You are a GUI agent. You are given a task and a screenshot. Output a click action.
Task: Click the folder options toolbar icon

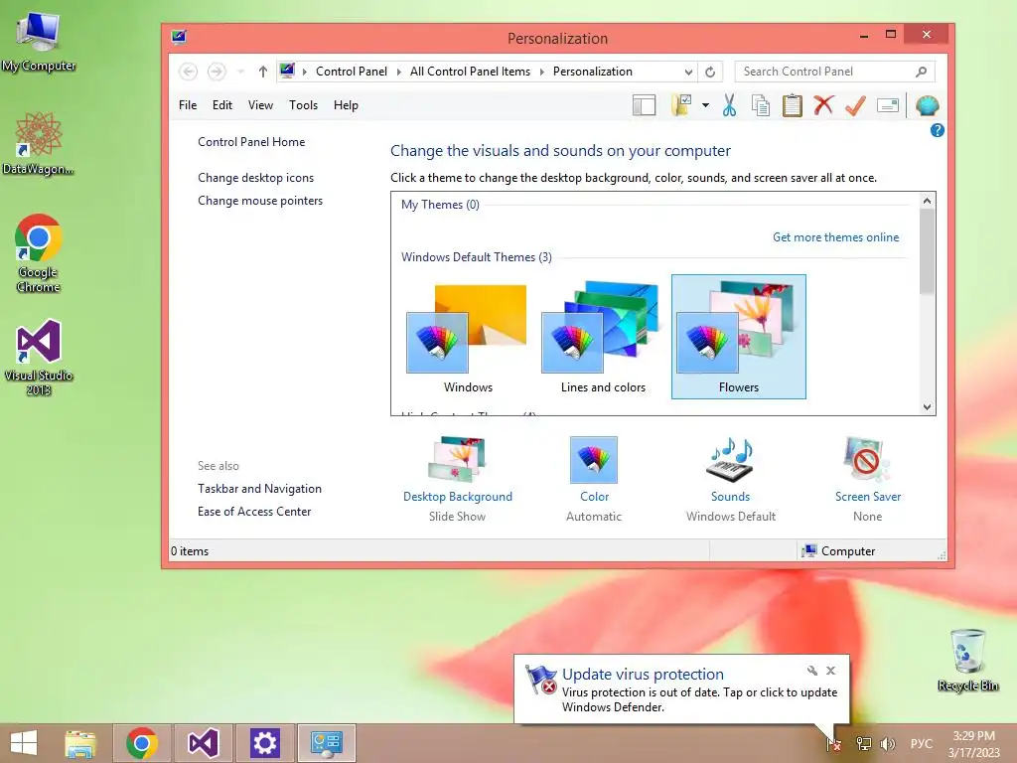click(x=681, y=105)
